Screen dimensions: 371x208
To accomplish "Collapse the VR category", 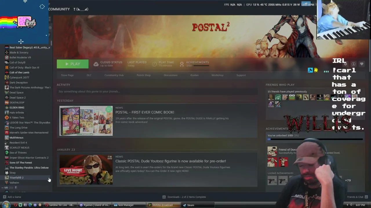I will pyautogui.click(x=2, y=188).
